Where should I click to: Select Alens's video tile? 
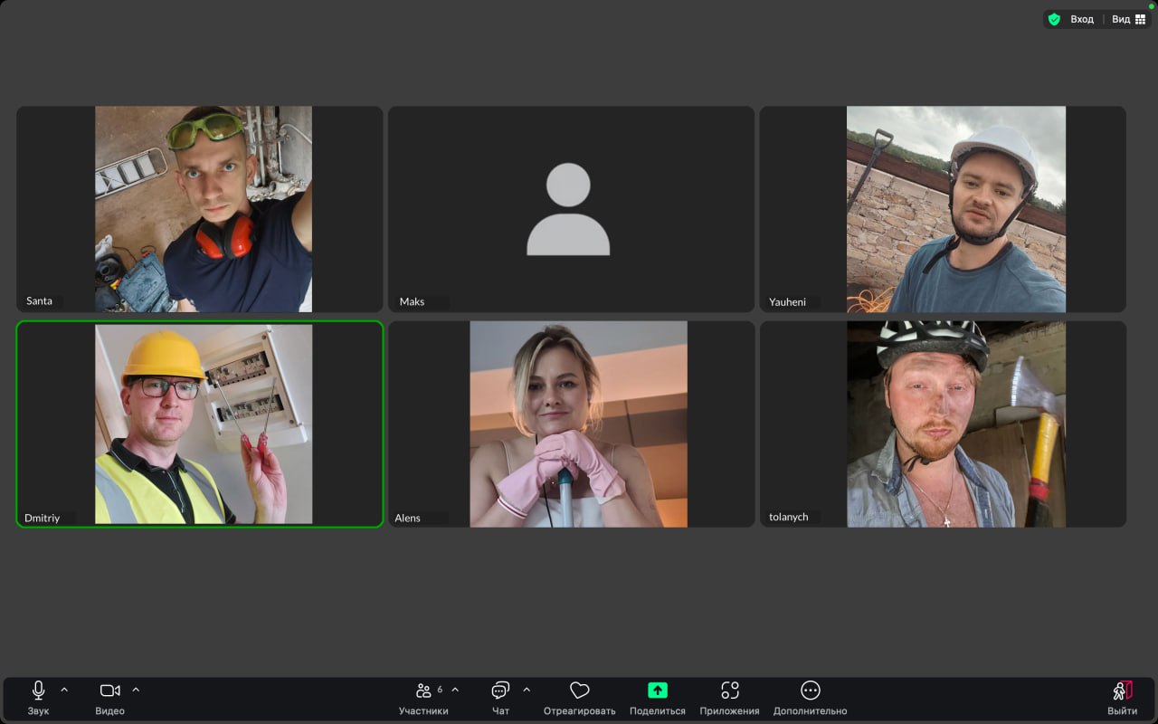571,424
